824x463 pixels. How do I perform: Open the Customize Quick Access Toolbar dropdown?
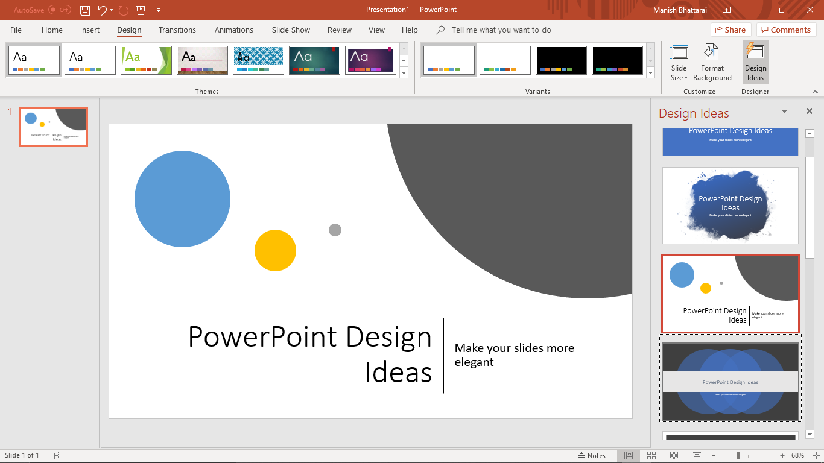158,10
